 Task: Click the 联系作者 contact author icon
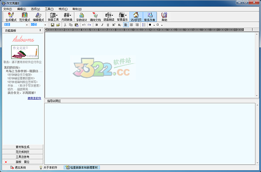(150, 17)
